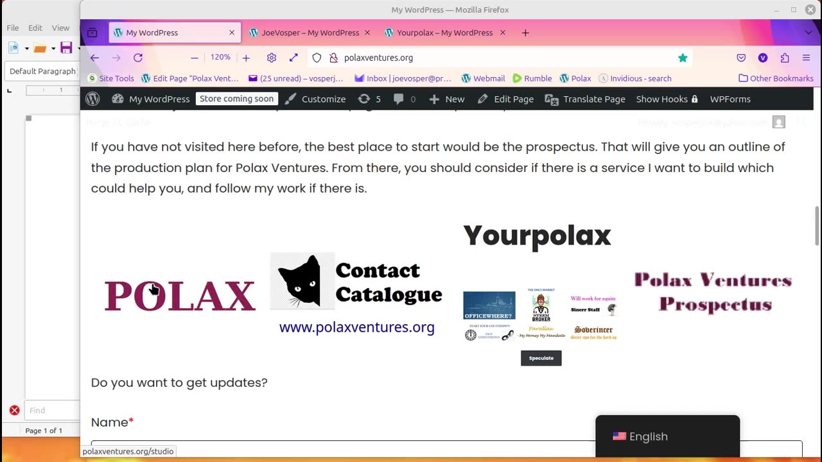The image size is (822, 462).
Task: Open the (25 unread) mail bookmark
Action: 296,78
